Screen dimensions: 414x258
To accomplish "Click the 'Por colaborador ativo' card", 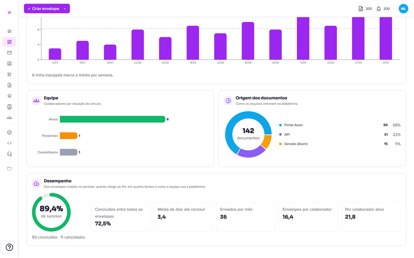I will tap(371, 216).
